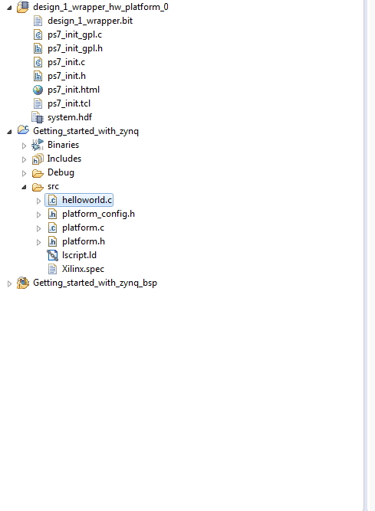
Task: Click the ps7_init_gpl.h header file icon
Action: click(x=38, y=48)
